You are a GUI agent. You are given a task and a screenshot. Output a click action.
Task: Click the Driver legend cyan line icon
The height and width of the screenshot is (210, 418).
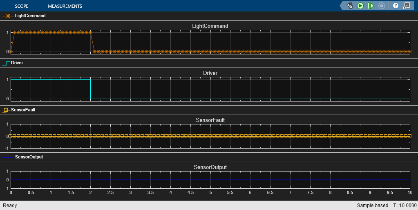(6, 63)
